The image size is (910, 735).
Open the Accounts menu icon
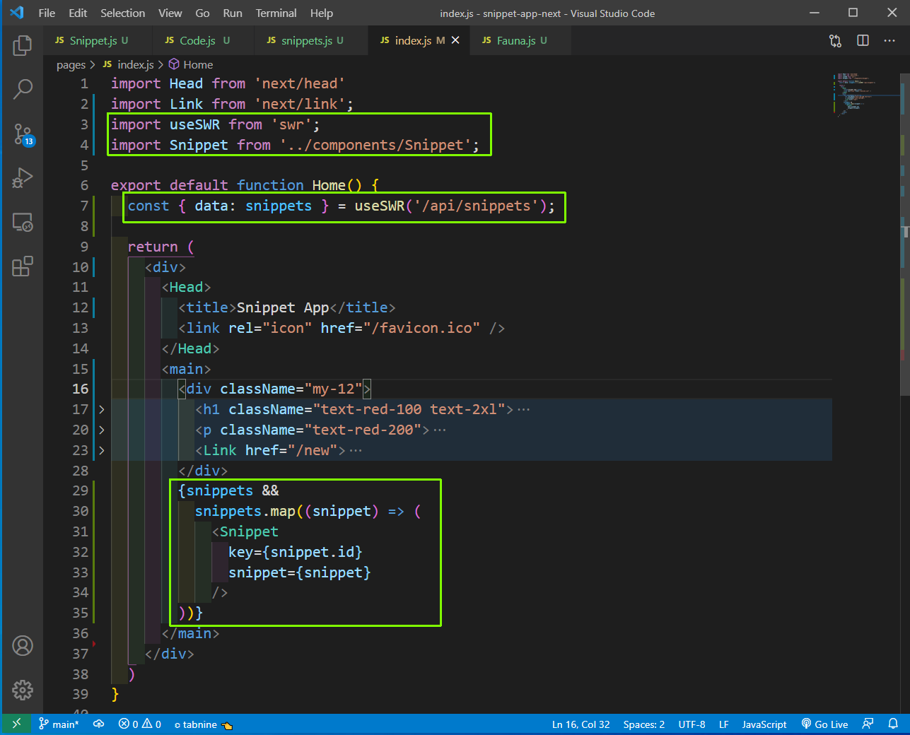(23, 646)
